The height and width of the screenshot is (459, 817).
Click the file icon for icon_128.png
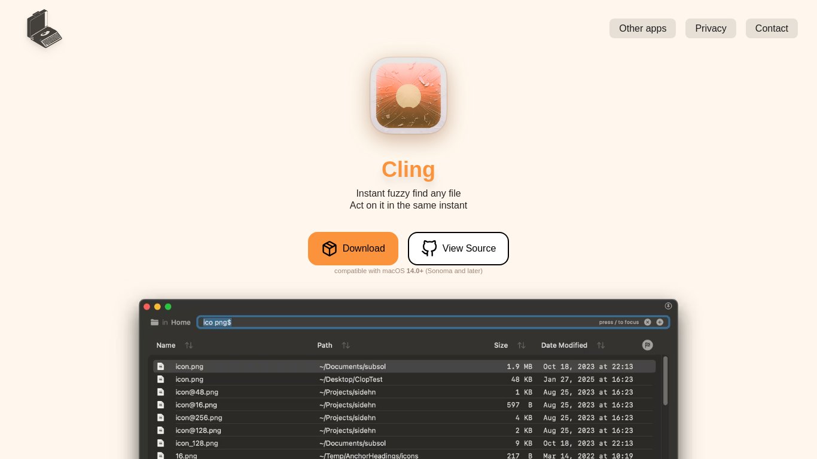[x=160, y=443]
